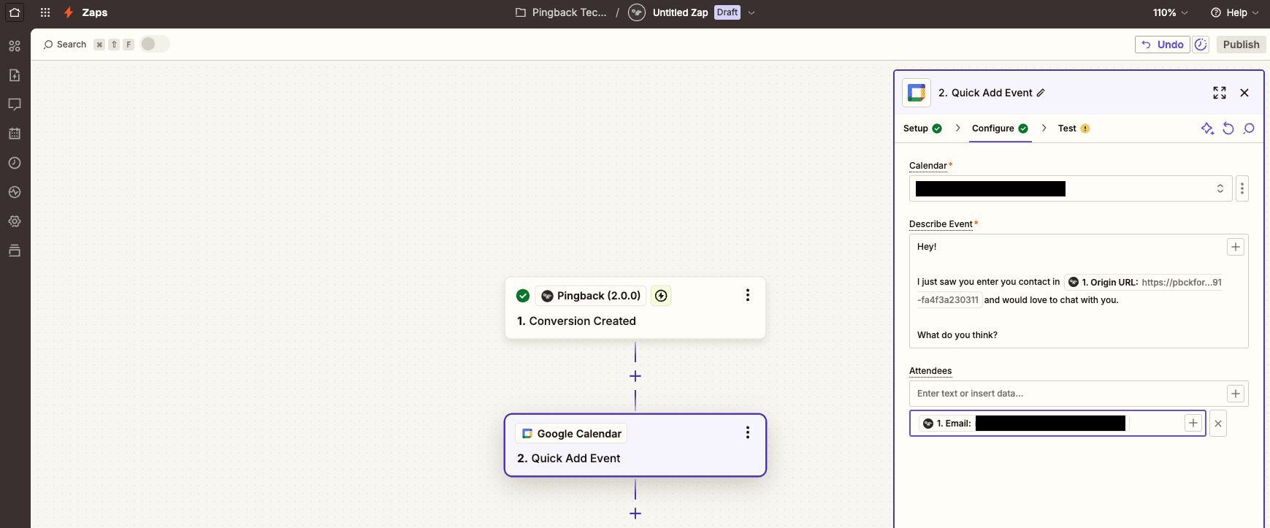
Task: Insert data into the Email attendee field
Action: (1193, 423)
